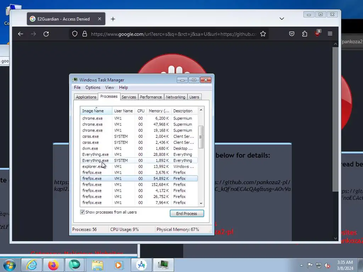Select the explorer.exe process row

(139, 166)
